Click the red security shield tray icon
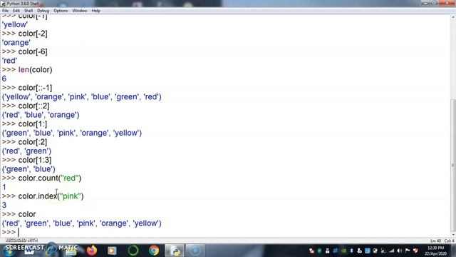The width and height of the screenshot is (456, 257). tap(415, 251)
